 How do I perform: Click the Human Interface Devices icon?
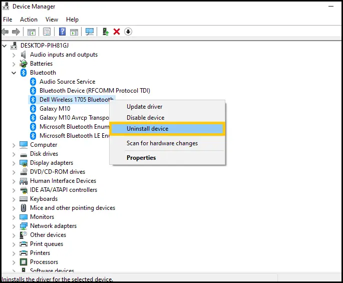click(24, 181)
